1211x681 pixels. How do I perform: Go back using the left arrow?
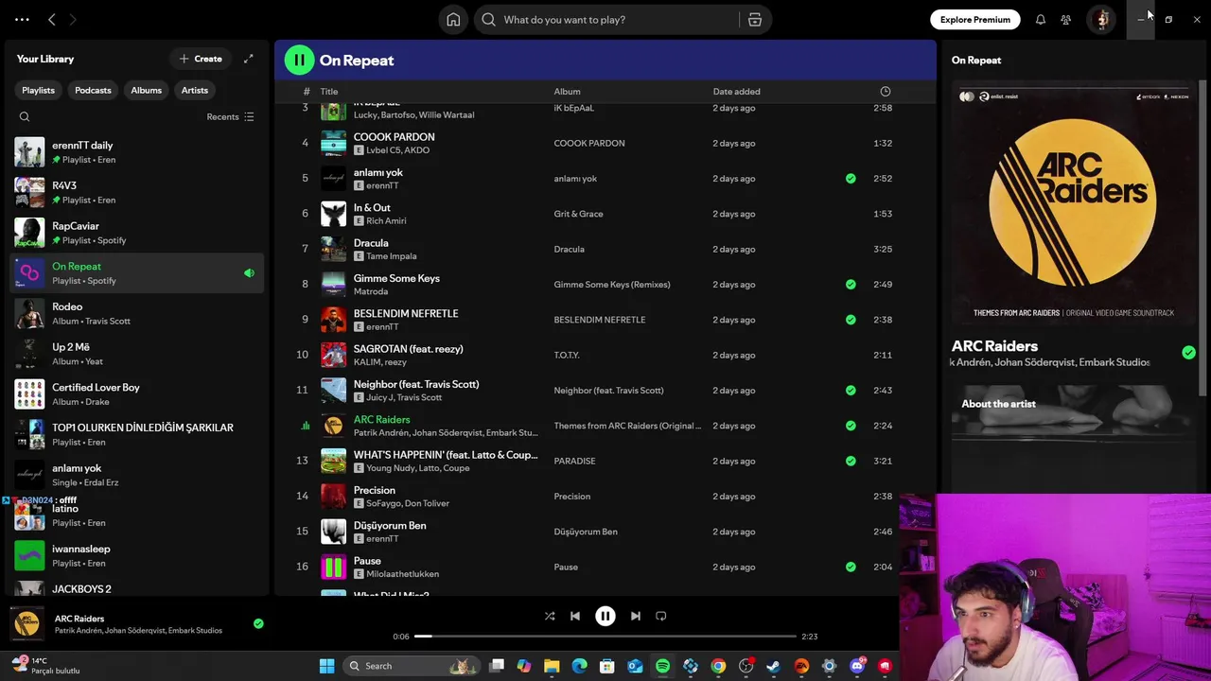click(x=52, y=20)
